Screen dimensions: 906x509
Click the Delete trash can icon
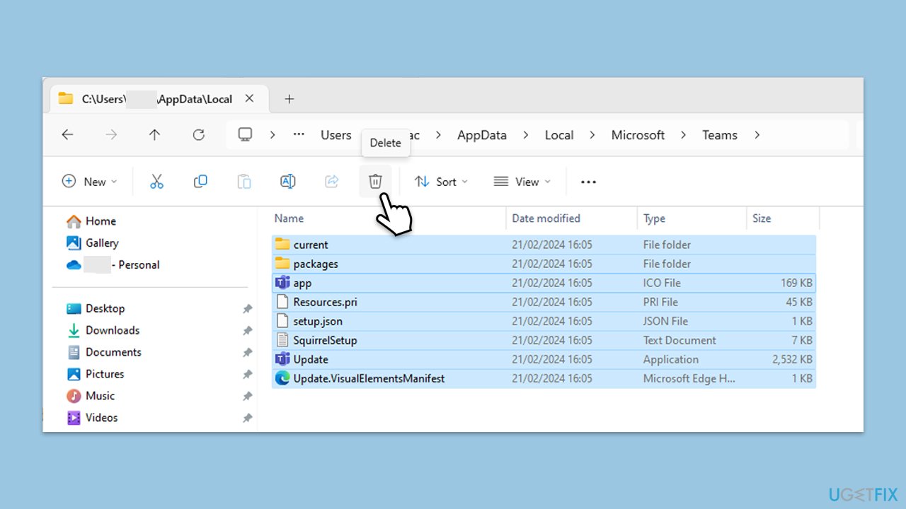[x=375, y=182]
